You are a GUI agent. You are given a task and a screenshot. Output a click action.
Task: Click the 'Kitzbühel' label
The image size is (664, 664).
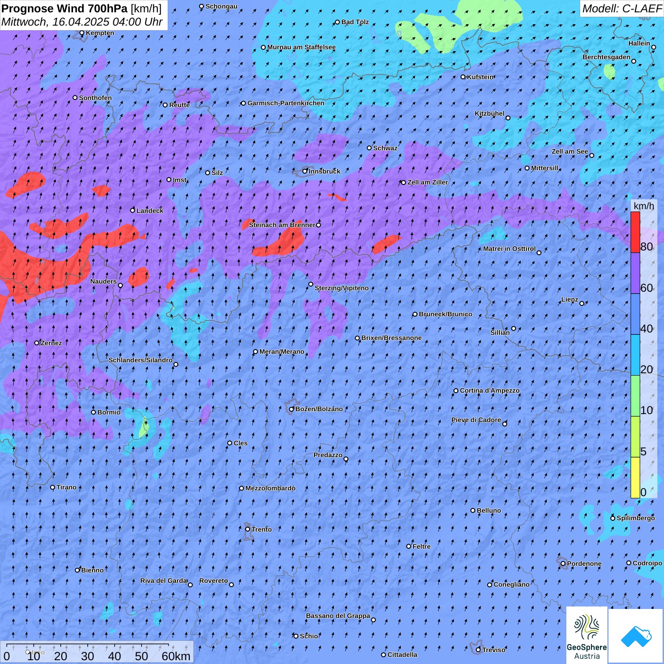489,113
